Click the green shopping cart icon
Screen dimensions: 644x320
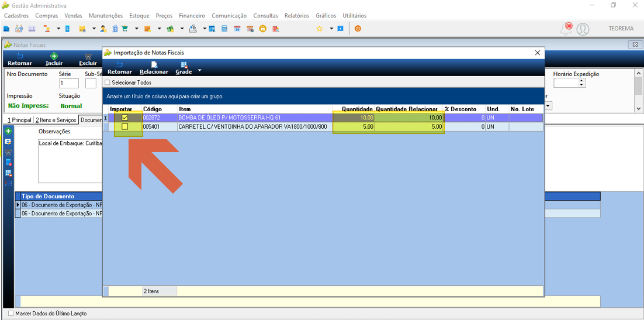click(124, 29)
